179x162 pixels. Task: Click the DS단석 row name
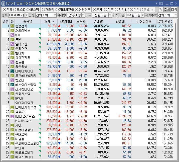(20, 148)
